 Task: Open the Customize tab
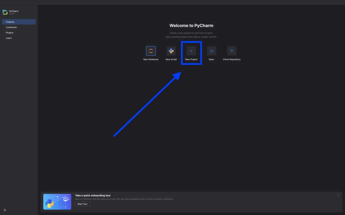(x=19, y=27)
